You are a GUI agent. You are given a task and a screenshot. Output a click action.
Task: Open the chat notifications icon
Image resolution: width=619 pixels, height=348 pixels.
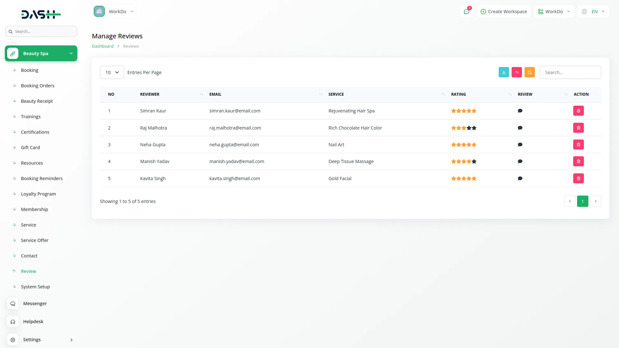(x=467, y=12)
